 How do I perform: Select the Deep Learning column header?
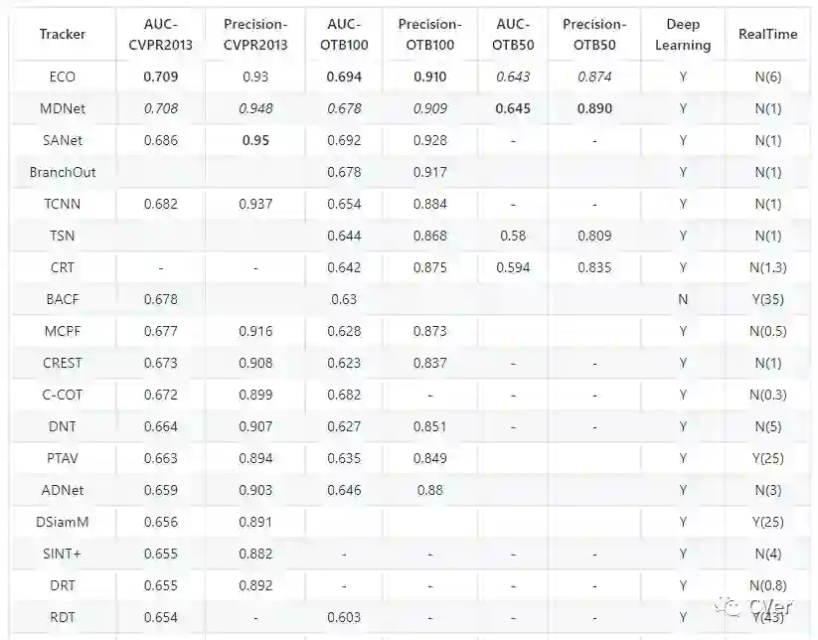click(x=683, y=34)
